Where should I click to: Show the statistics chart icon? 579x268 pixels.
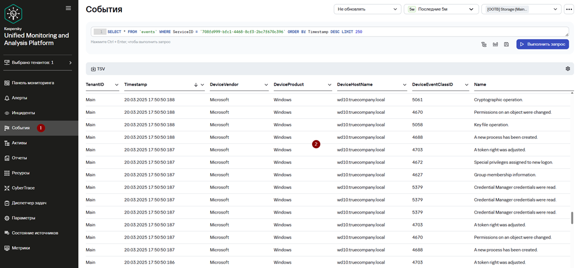(495, 44)
